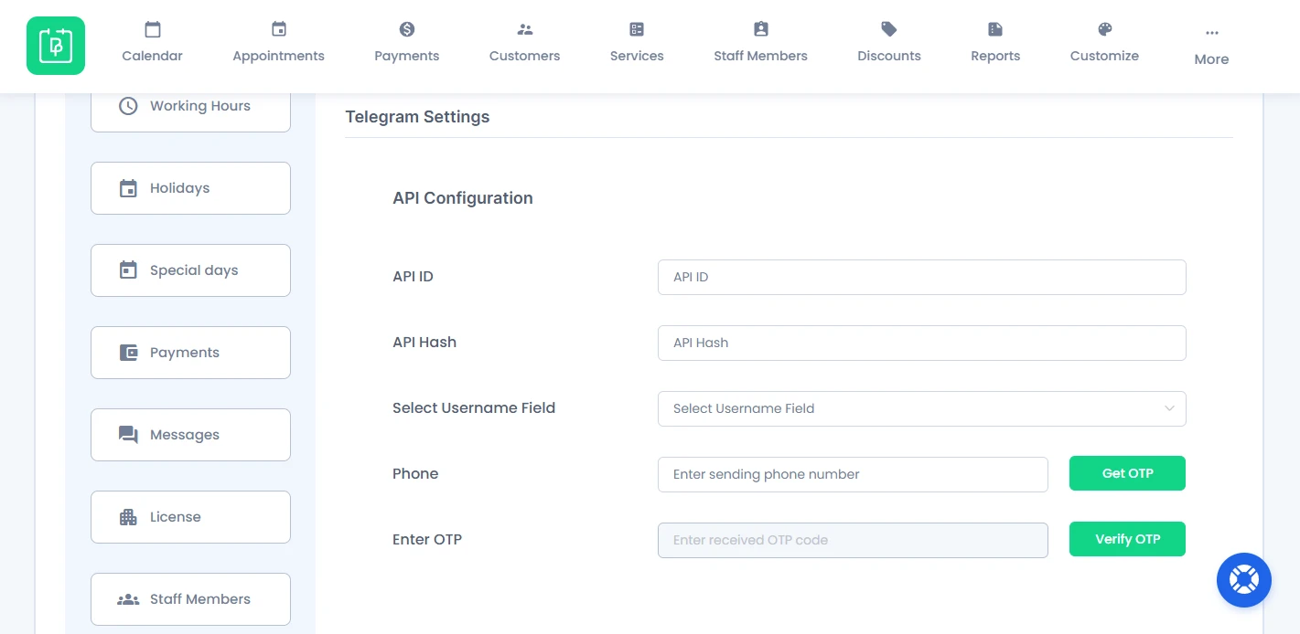Open the Discounts menu label
Viewport: 1300px width, 634px height.
point(889,56)
